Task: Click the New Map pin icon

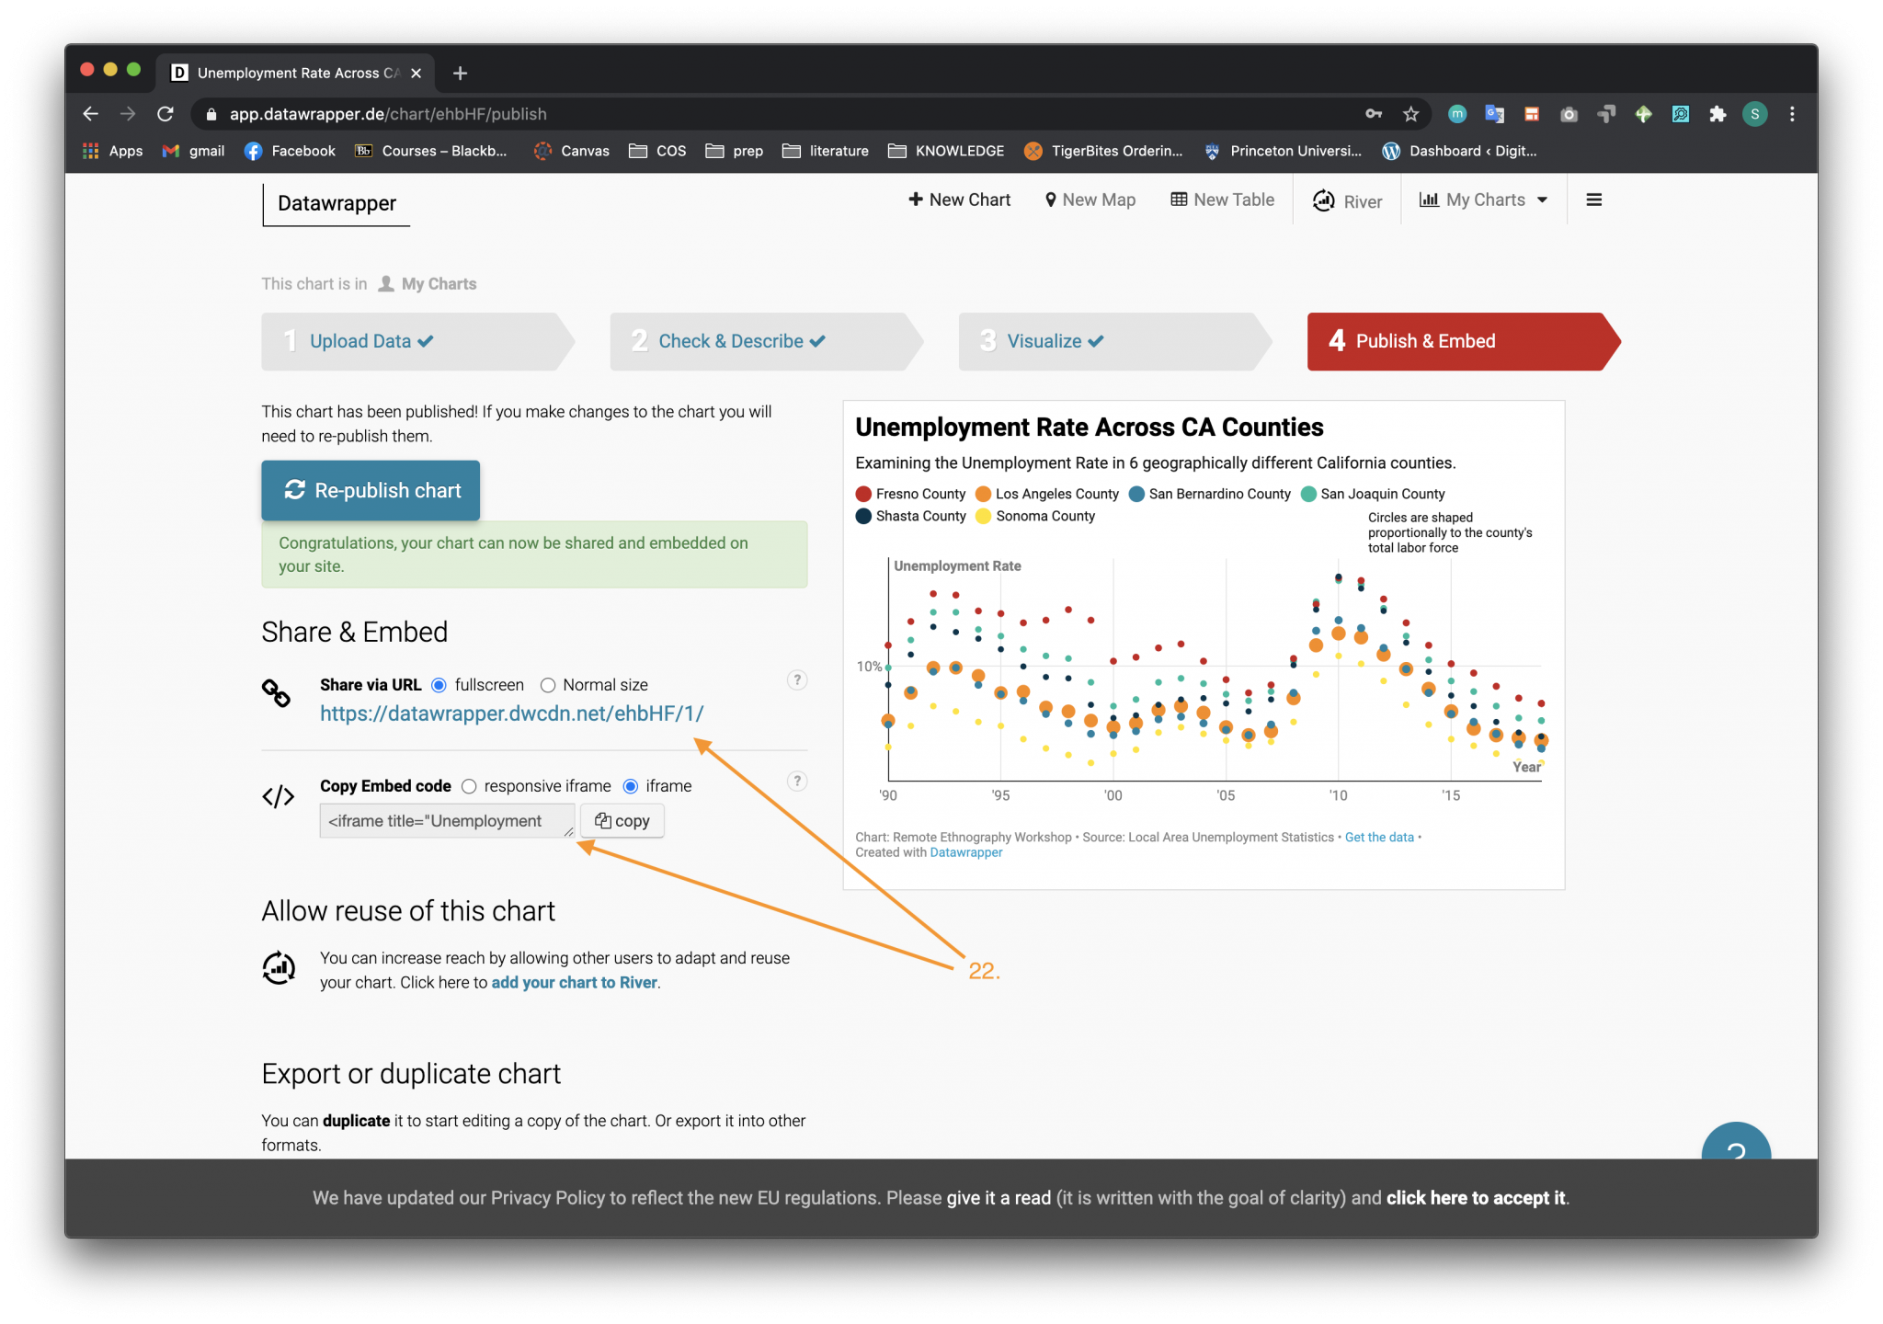Action: tap(1050, 200)
